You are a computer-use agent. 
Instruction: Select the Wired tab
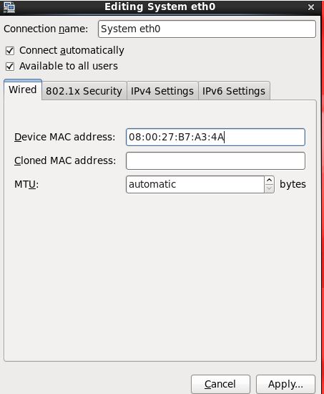click(23, 90)
